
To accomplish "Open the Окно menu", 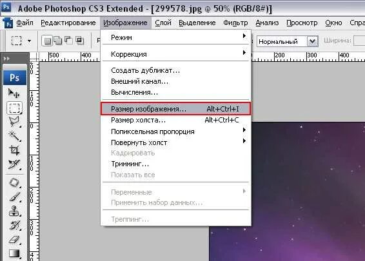I will tap(333, 23).
